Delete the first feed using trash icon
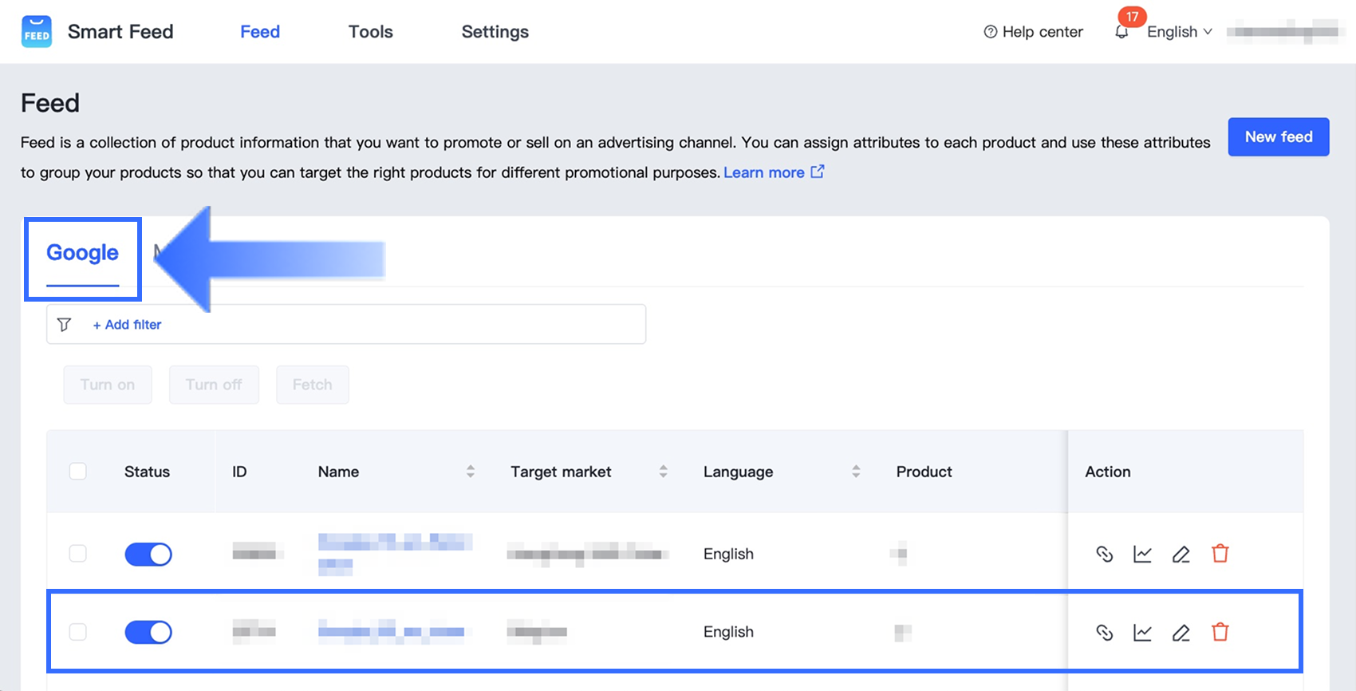The width and height of the screenshot is (1356, 691). click(x=1220, y=554)
